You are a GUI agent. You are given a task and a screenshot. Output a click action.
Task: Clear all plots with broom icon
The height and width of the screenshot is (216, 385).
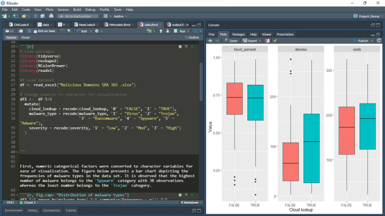(x=275, y=41)
